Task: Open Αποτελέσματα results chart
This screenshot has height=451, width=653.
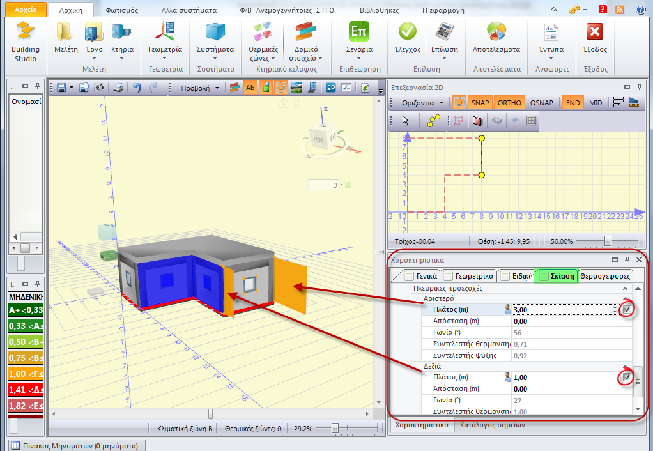Action: click(496, 38)
